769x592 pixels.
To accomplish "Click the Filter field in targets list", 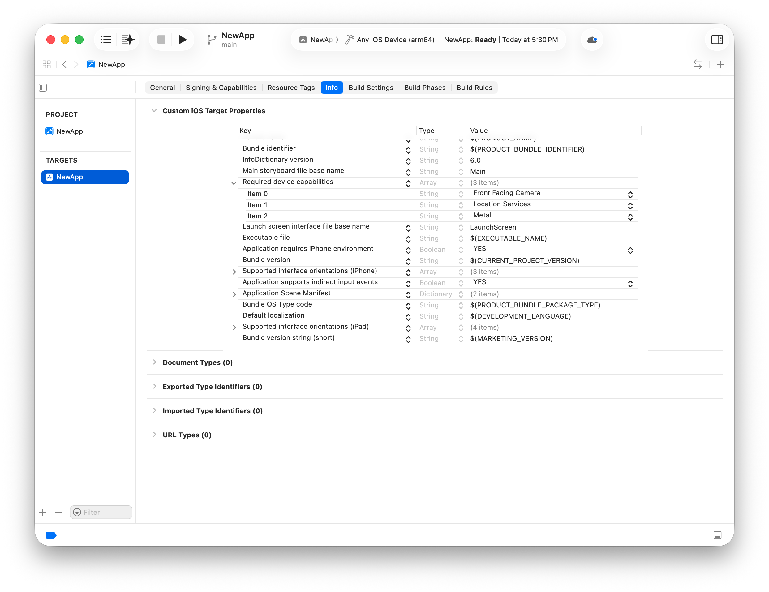I will coord(101,512).
